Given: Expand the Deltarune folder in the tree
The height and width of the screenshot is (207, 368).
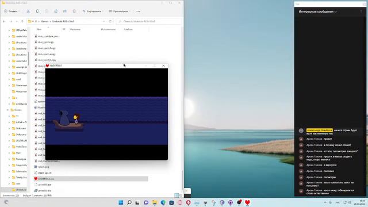Looking at the screenshot, I should 9,128.
